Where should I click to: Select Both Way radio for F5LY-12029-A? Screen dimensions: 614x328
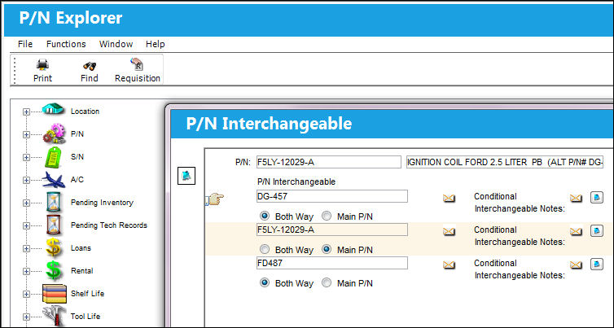(265, 249)
